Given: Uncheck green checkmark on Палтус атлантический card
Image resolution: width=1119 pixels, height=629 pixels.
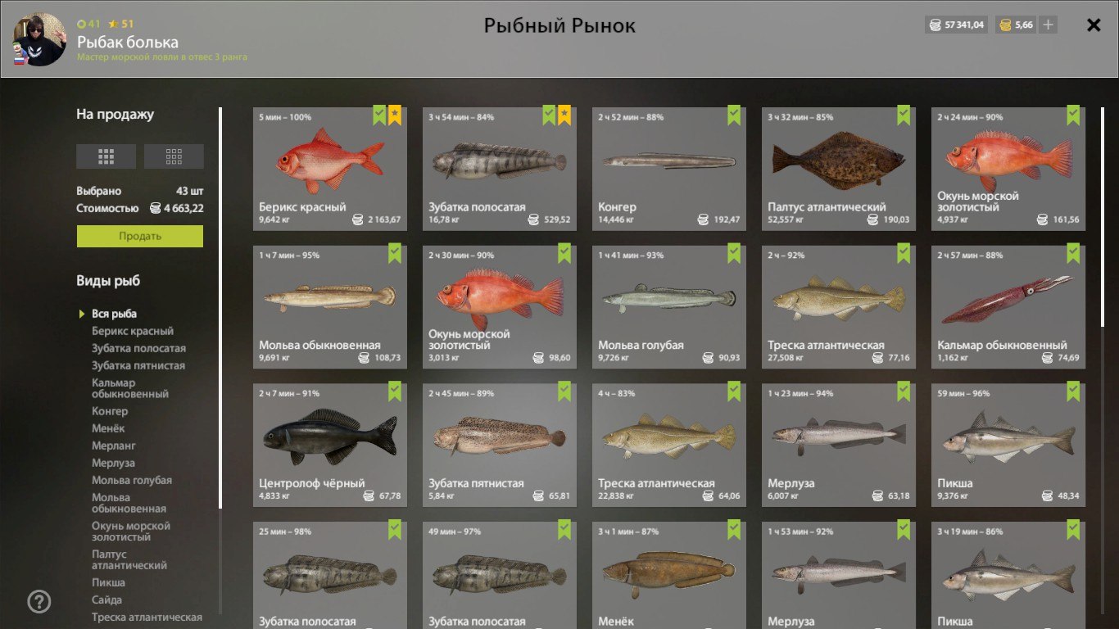Looking at the screenshot, I should coord(904,115).
